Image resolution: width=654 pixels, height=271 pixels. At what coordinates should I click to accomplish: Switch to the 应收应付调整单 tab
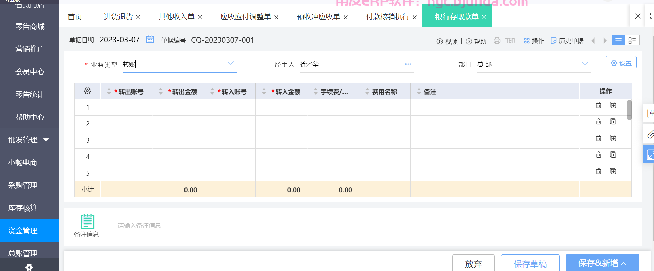pyautogui.click(x=246, y=17)
